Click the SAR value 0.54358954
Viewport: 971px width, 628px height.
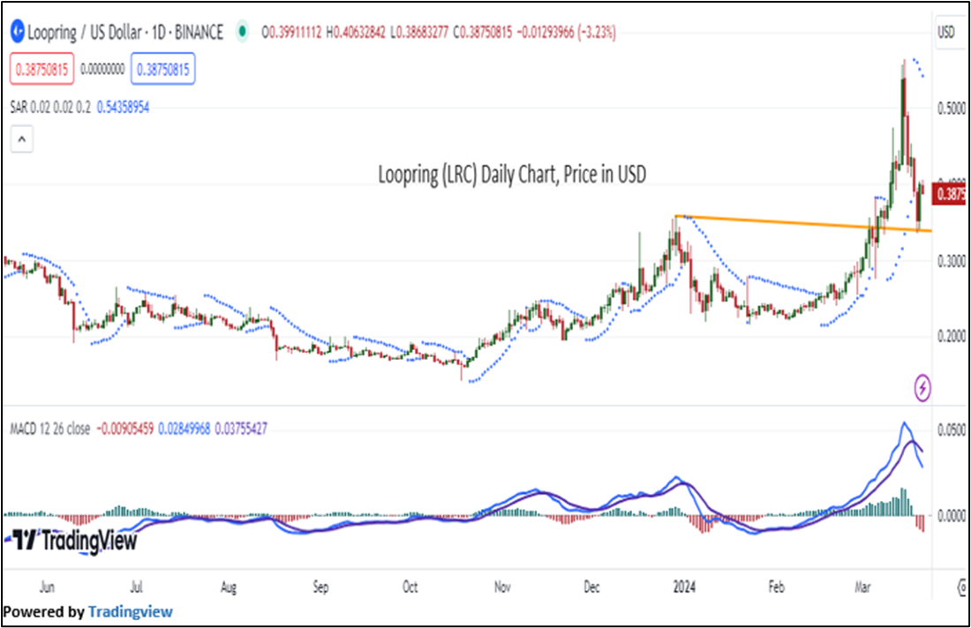click(x=124, y=108)
